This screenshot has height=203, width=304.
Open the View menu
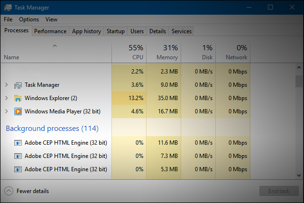pos(51,19)
